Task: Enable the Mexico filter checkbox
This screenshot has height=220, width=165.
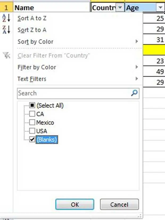Action: (32, 122)
